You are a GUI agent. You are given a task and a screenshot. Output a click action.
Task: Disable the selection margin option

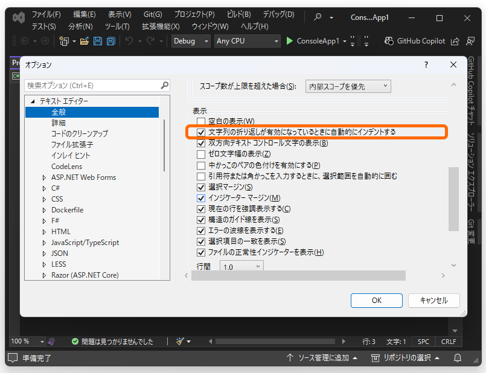(201, 186)
